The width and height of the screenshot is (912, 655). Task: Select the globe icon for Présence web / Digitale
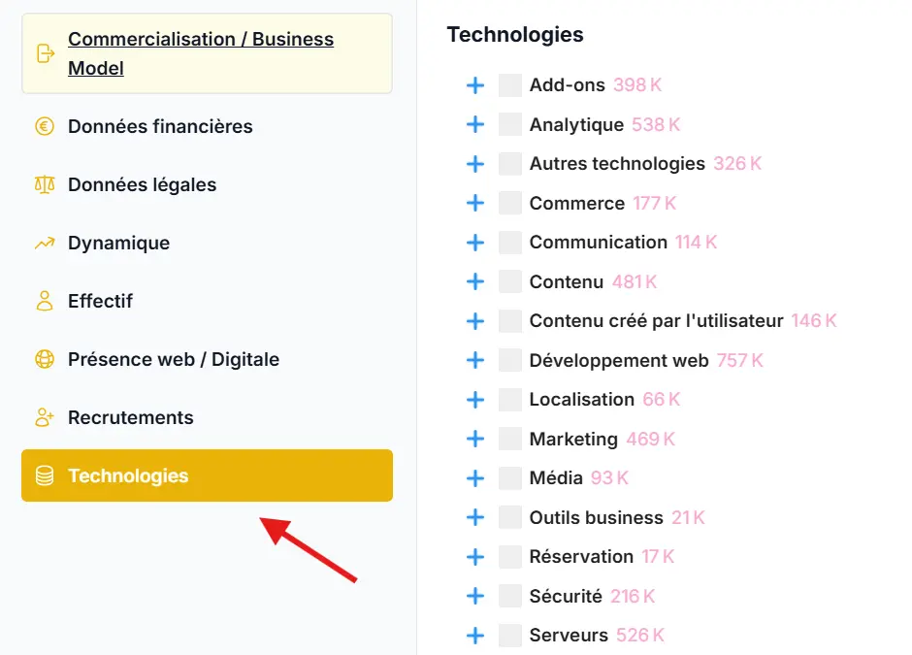point(43,359)
